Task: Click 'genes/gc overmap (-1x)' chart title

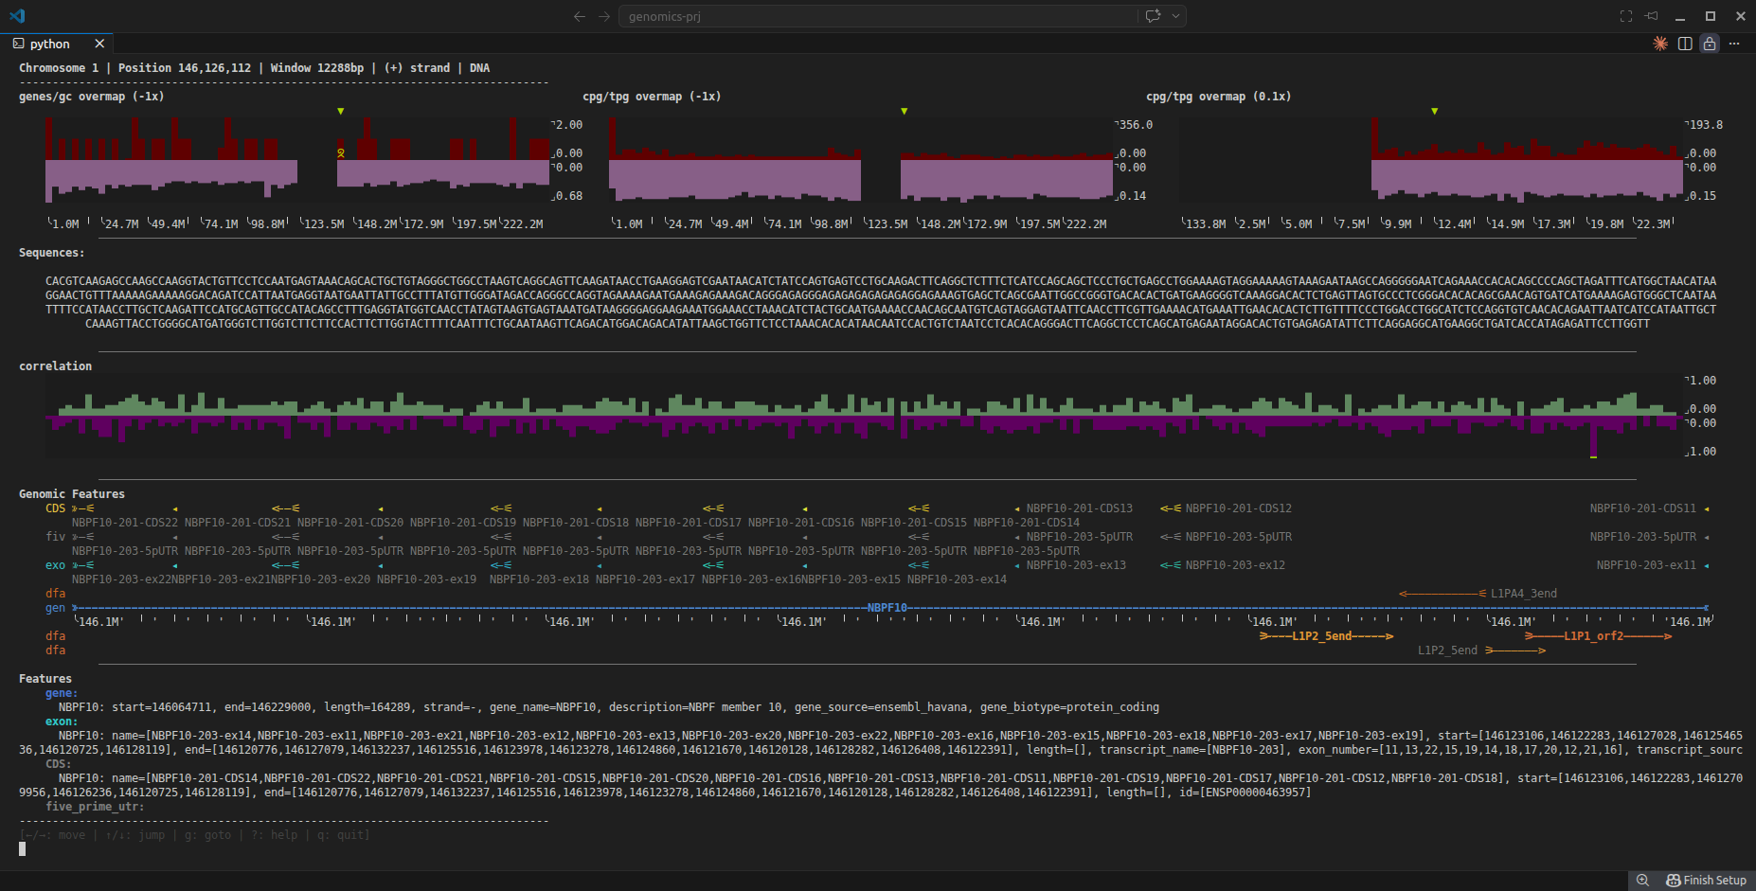Action: pos(92,97)
